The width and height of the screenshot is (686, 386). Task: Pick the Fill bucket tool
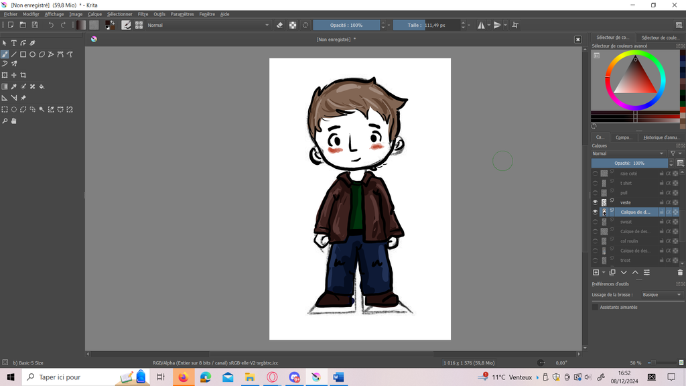[x=42, y=86]
